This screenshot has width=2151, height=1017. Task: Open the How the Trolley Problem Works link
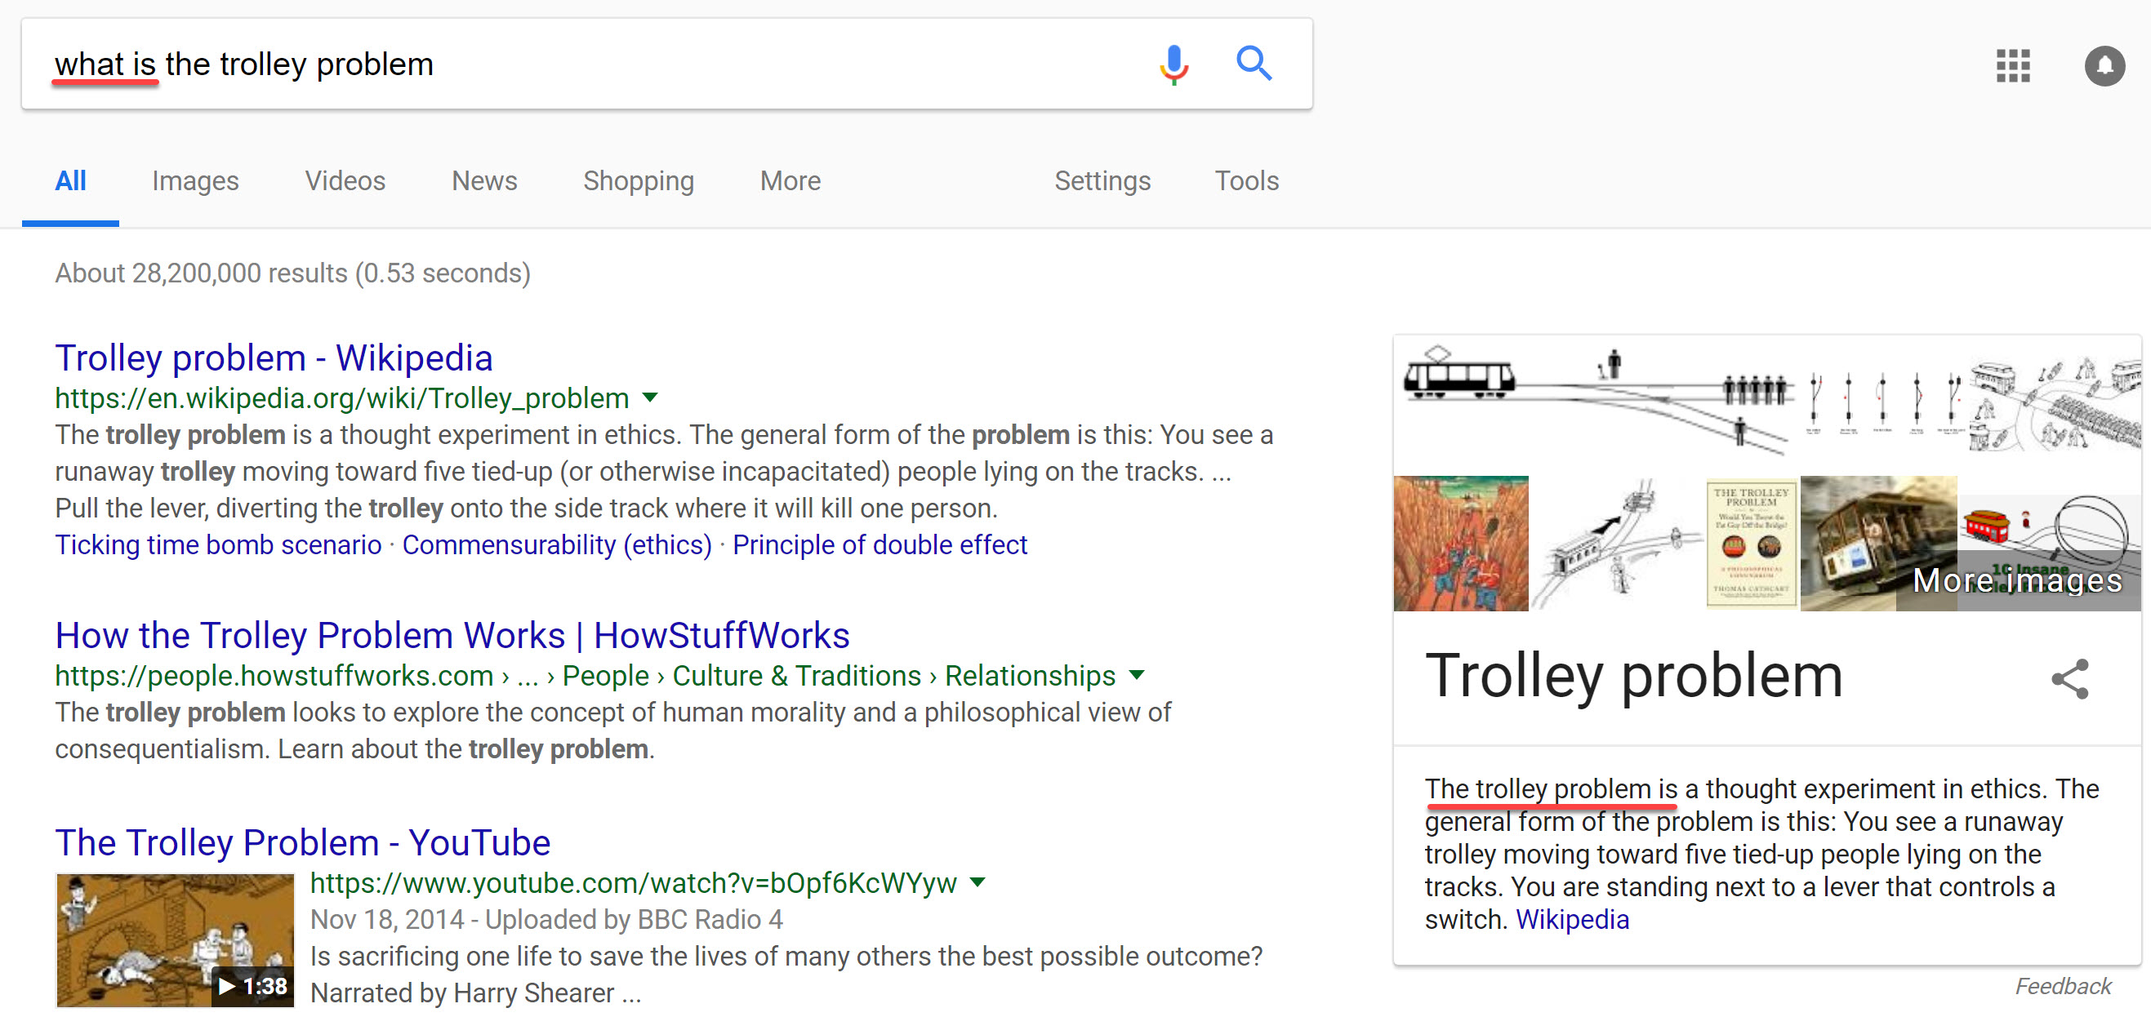452,635
